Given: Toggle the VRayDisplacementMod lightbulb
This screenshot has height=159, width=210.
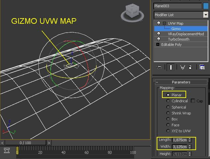Looking at the screenshot, I should point(159,34).
